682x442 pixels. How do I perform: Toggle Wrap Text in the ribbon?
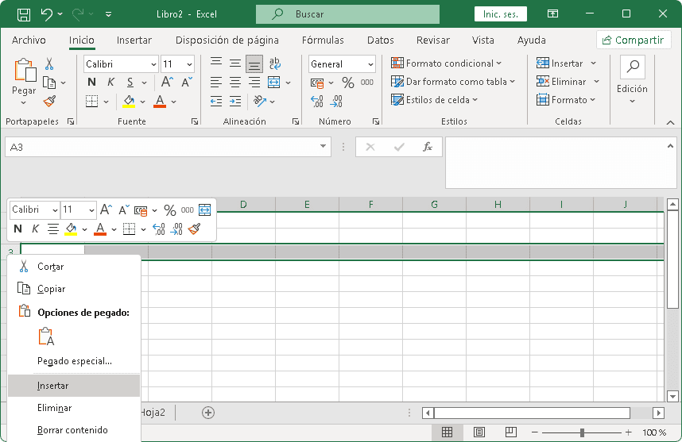click(x=275, y=63)
